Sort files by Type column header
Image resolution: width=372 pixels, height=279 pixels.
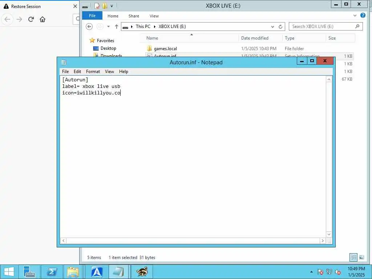point(304,38)
